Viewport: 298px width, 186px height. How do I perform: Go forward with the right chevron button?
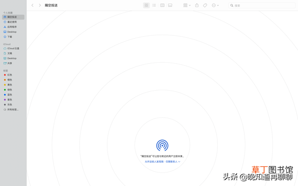coord(40,5)
